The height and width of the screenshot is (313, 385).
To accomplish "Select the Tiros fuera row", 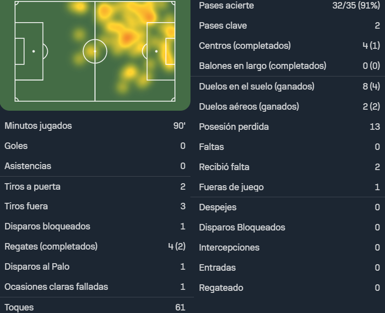I will pyautogui.click(x=95, y=206).
